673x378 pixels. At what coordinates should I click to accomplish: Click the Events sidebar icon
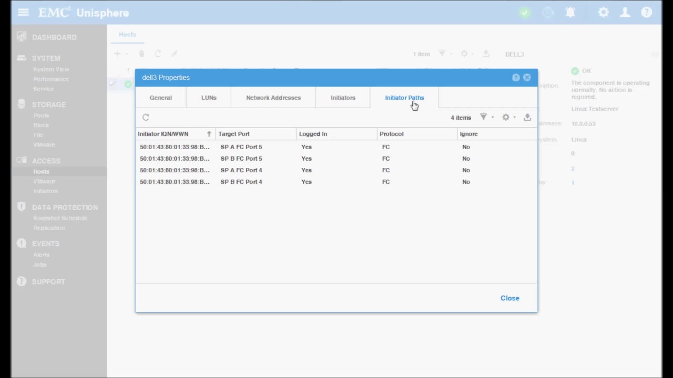coord(21,243)
